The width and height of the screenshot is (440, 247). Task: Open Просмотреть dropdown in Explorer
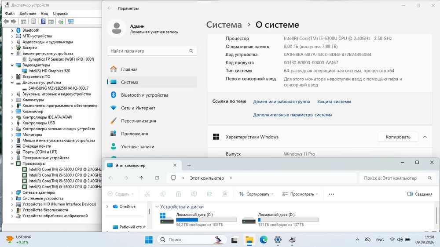tap(300, 194)
